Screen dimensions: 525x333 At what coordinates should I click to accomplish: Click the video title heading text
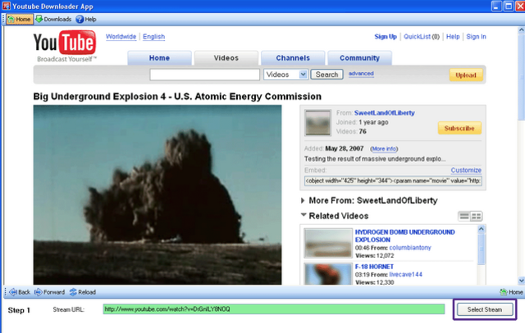[177, 97]
